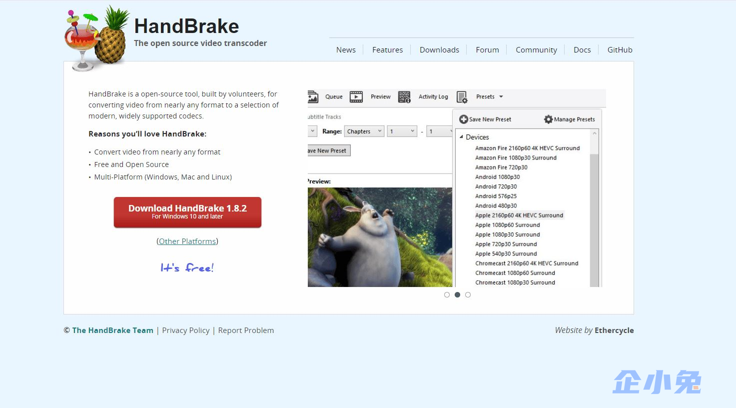Open the Downloads menu item

point(439,49)
